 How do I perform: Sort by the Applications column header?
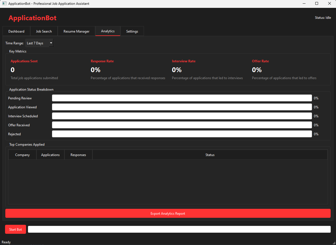click(50, 155)
